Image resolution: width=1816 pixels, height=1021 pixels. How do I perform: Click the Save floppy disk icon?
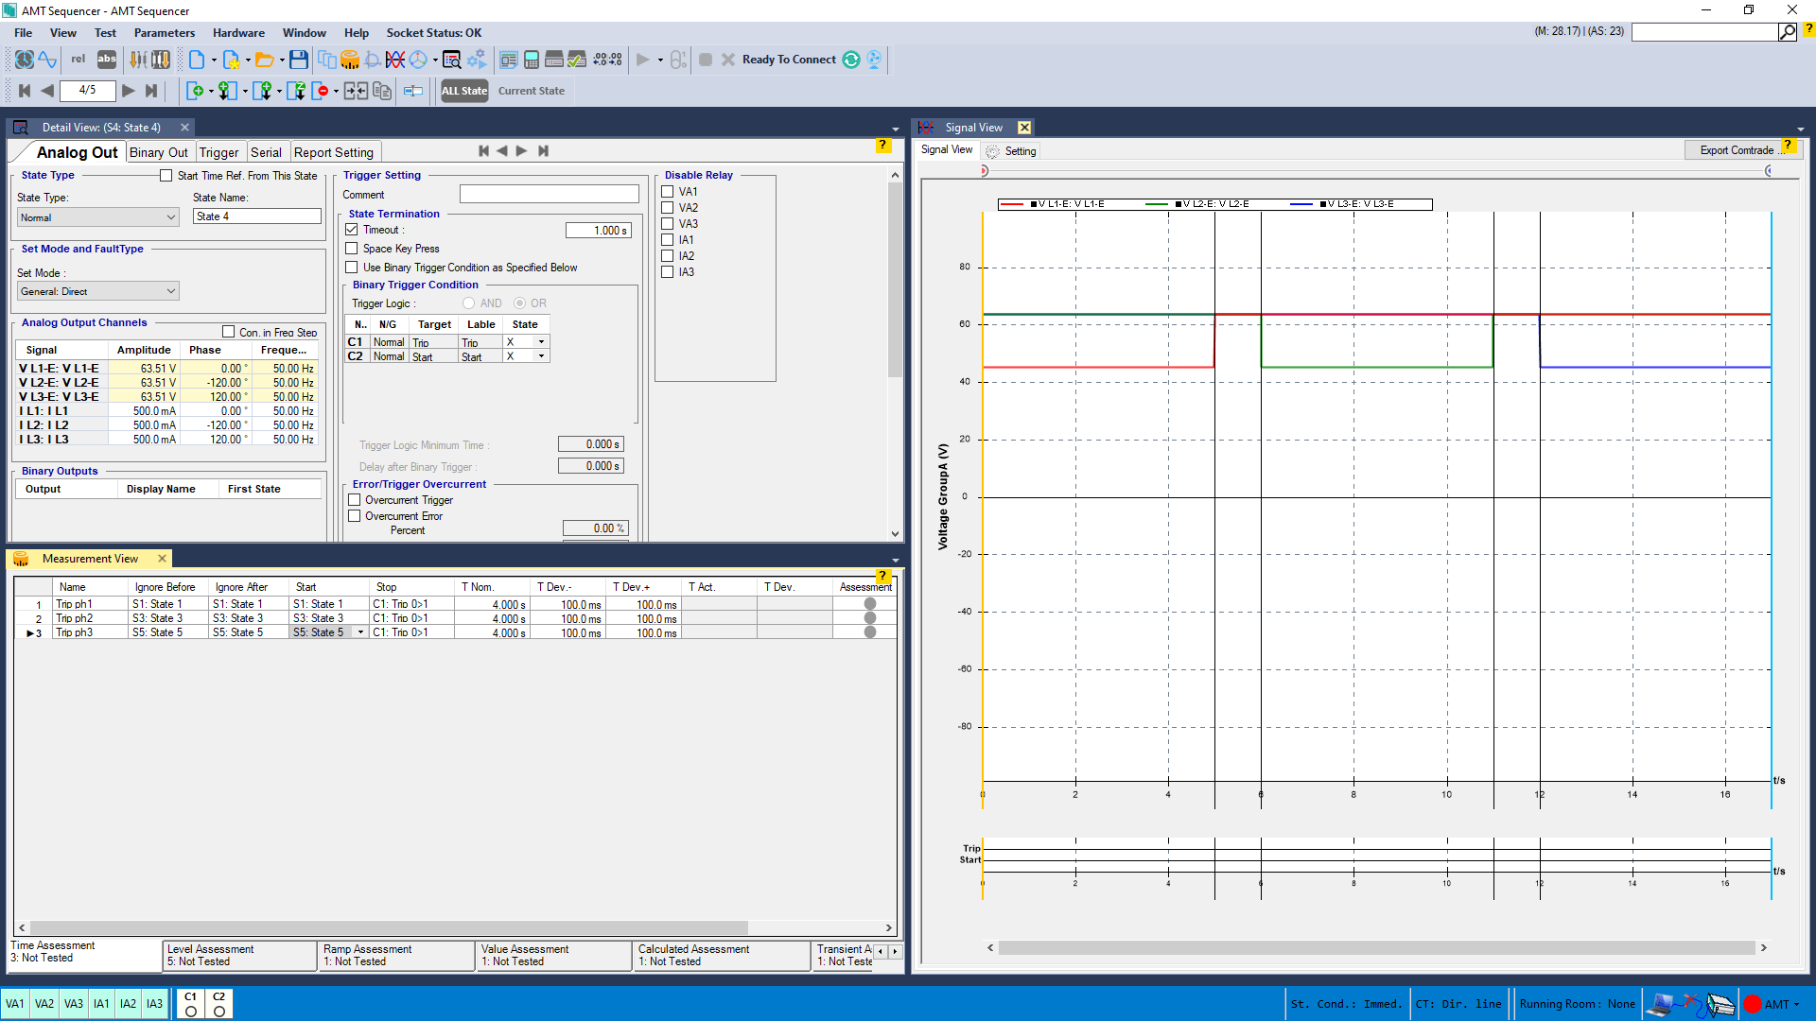298,61
